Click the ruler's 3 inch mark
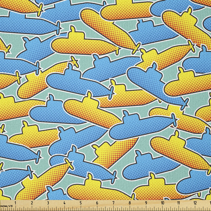211x211 pixels. coord(48,203)
